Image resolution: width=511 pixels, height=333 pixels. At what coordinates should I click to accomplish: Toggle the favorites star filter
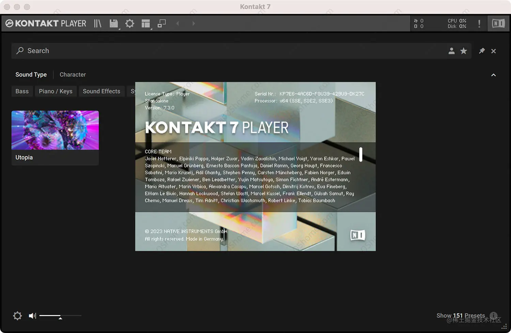tap(463, 51)
